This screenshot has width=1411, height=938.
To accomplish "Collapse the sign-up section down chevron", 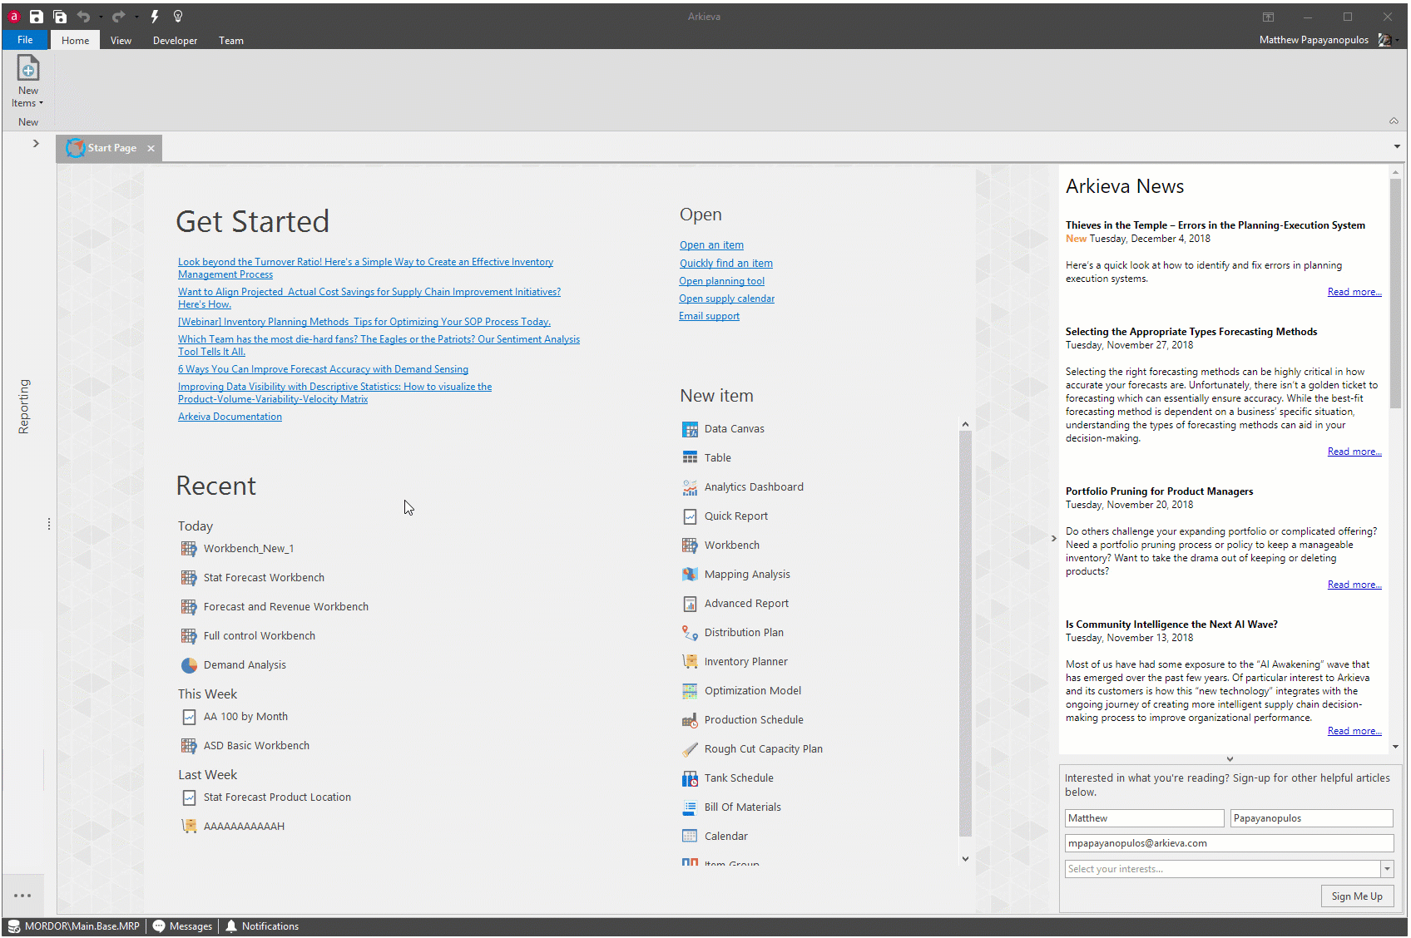I will (1230, 758).
